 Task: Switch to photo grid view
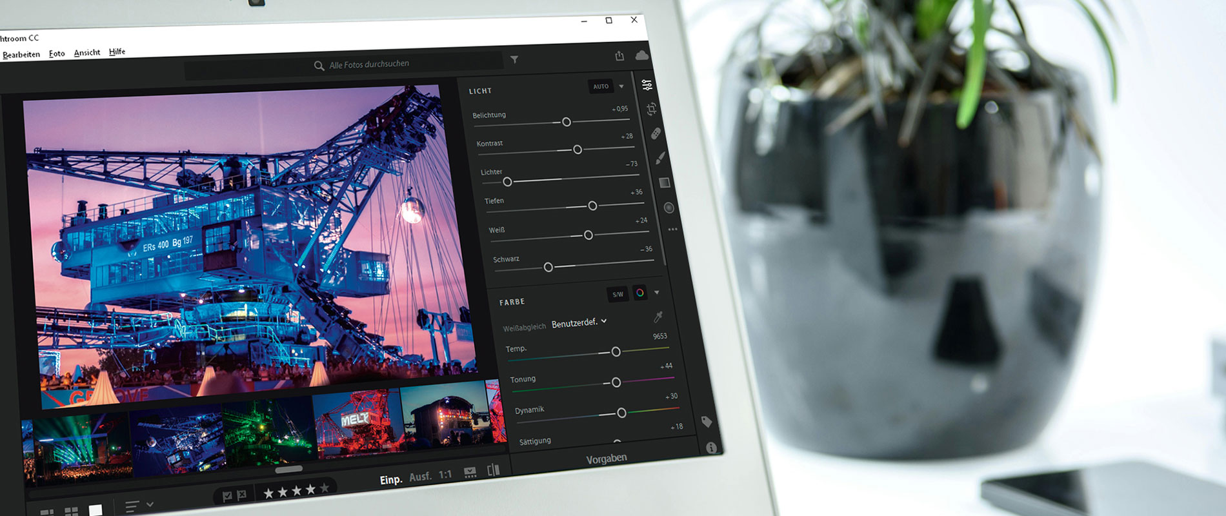46,512
